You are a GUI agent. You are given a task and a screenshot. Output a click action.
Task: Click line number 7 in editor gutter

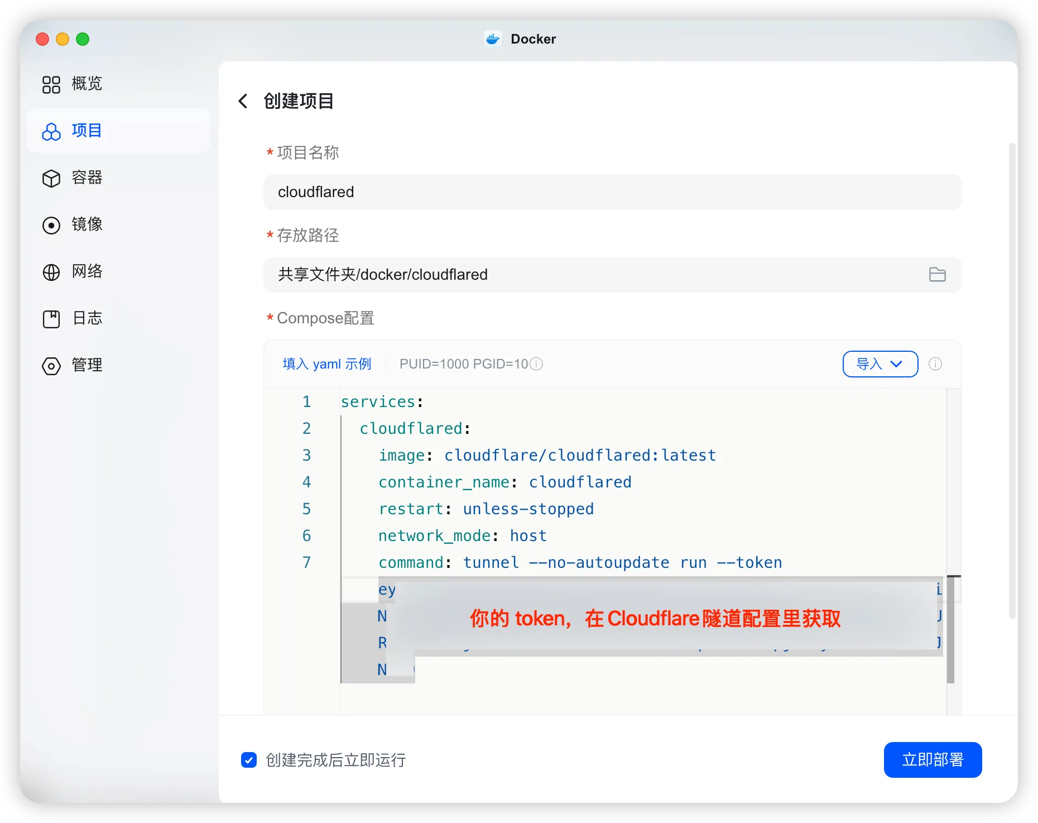pos(306,563)
